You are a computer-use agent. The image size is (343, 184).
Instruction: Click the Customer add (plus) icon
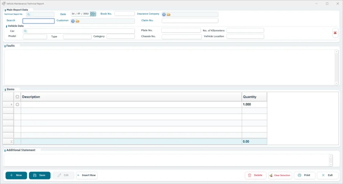(x=73, y=21)
